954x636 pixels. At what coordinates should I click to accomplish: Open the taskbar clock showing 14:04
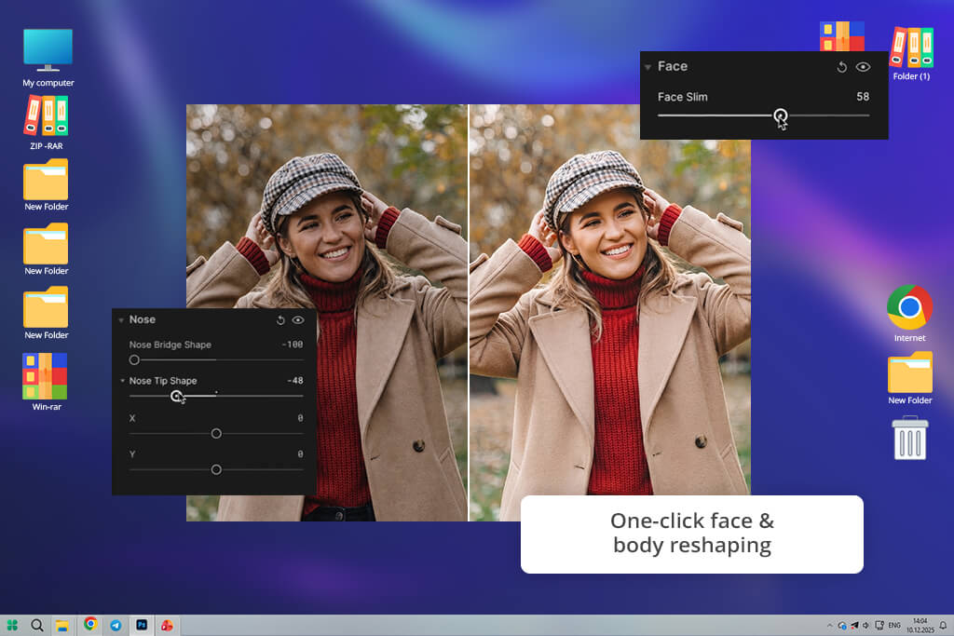point(920,625)
